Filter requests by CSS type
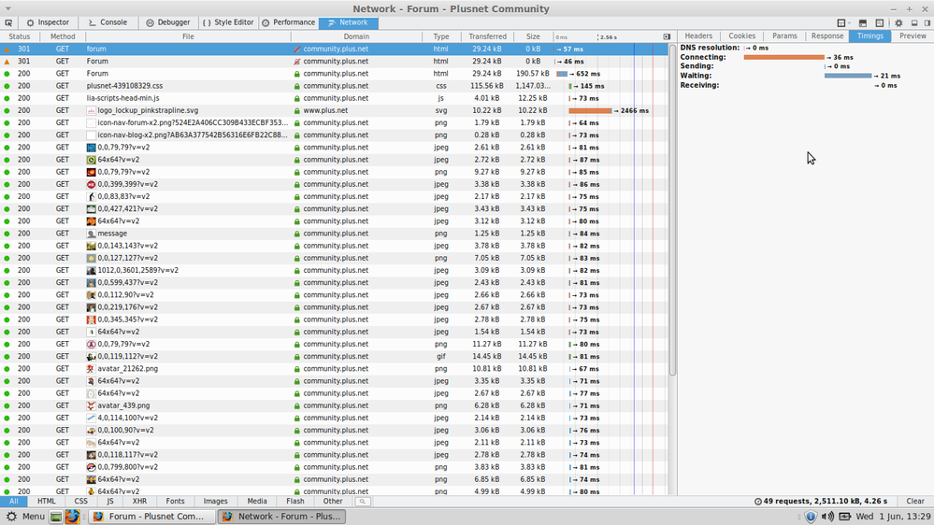This screenshot has height=525, width=934. (x=81, y=502)
